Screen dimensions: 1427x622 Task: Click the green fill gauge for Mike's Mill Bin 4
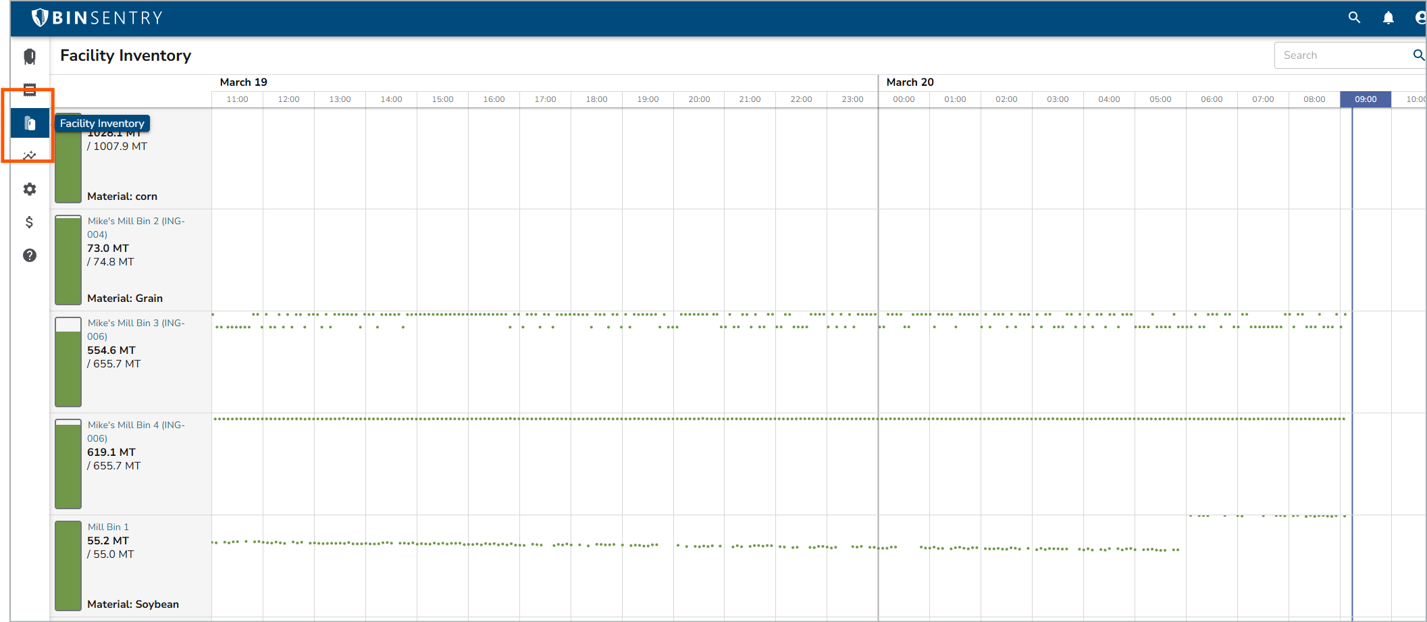[68, 464]
